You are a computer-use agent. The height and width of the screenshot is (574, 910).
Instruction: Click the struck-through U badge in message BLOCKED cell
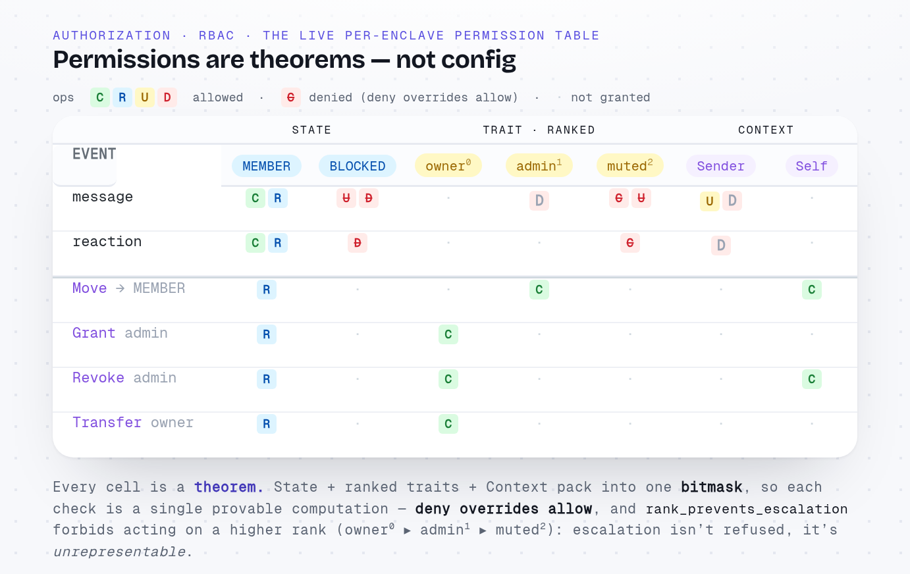click(346, 198)
